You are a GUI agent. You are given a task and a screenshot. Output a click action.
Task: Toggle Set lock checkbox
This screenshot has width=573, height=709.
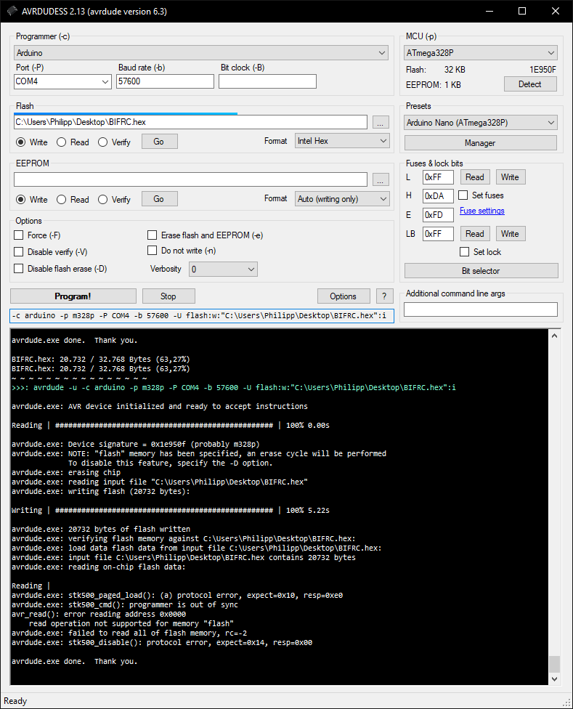click(464, 252)
